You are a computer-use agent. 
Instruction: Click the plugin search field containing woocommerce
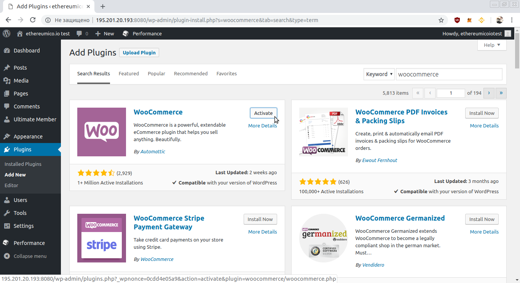click(449, 74)
